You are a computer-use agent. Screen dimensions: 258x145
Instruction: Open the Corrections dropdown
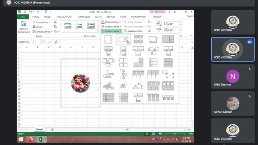click(x=41, y=22)
